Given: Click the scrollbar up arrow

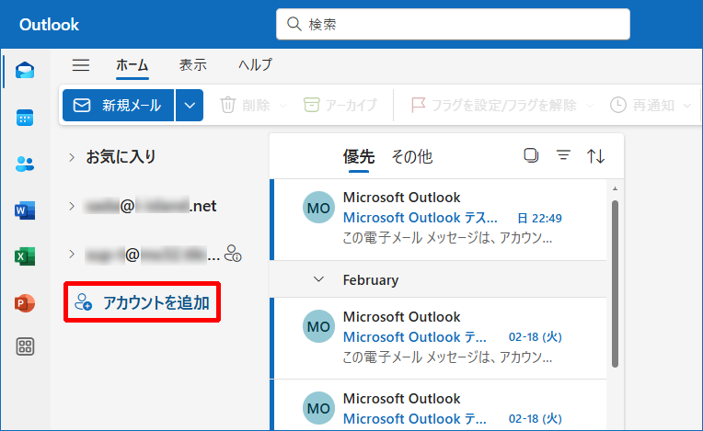Looking at the screenshot, I should [615, 189].
